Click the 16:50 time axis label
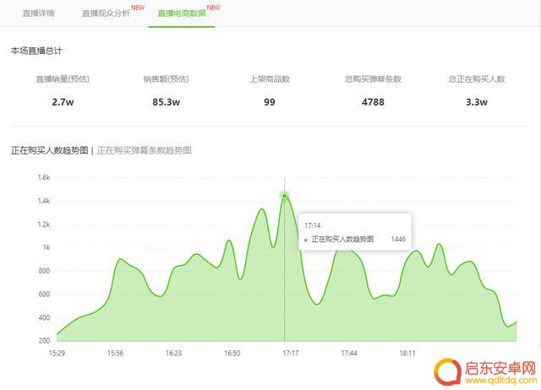 (232, 353)
